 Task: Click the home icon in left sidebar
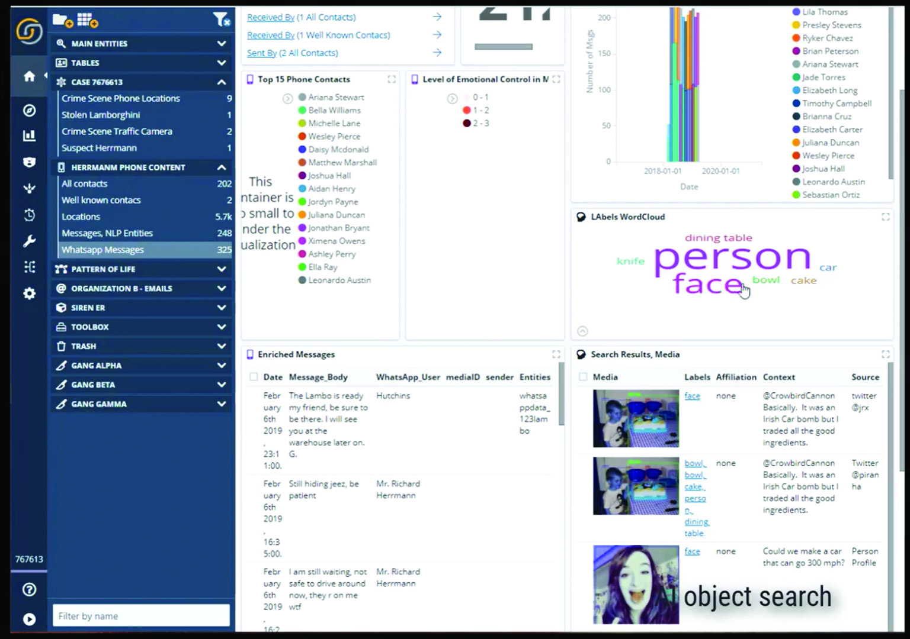[x=29, y=76]
